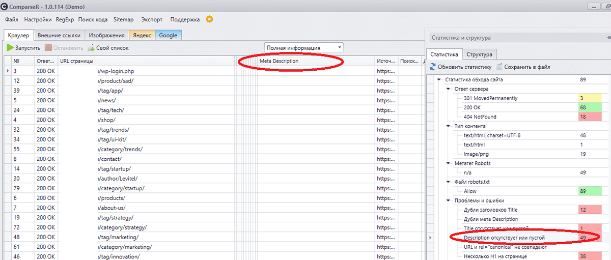
Task: Collapse the Проблемы и ошибки branch
Action: pos(448,200)
